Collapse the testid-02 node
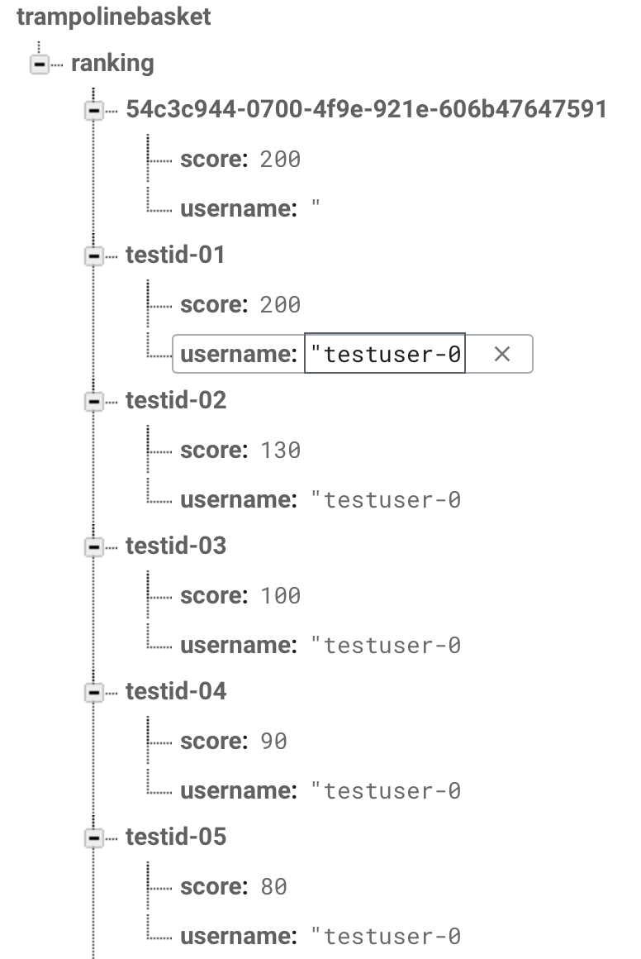Viewport: 641px width, 959px height. [94, 401]
